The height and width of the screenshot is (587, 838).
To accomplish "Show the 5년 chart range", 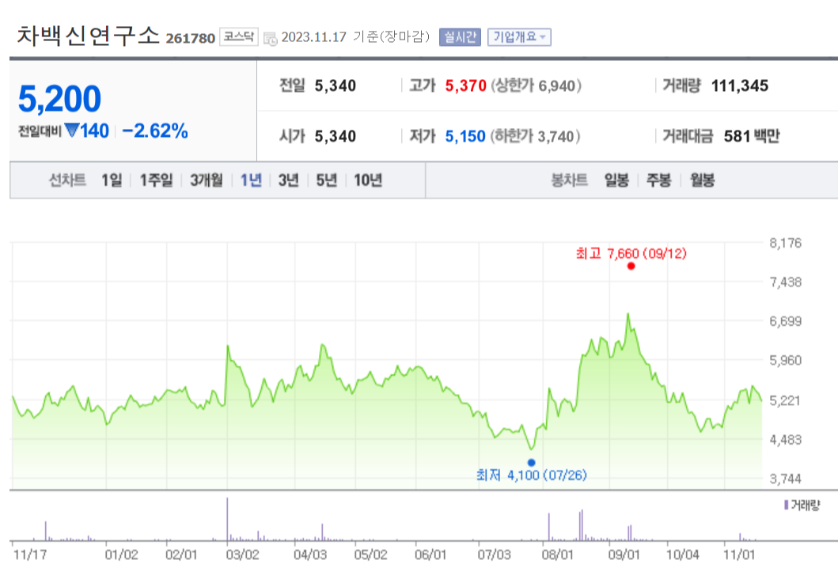I will point(326,180).
